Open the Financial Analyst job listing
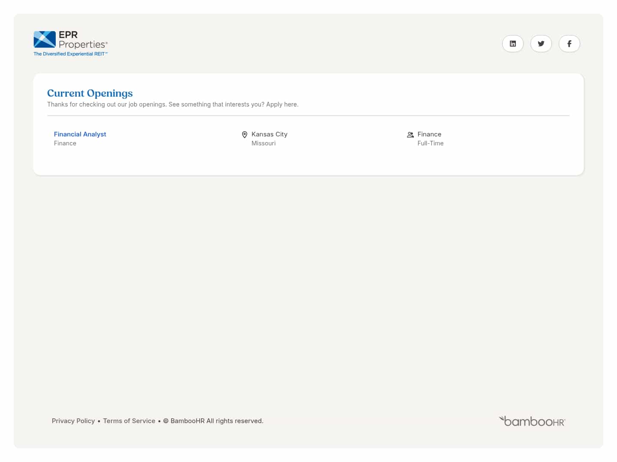Viewport: 617px width, 462px height. click(x=80, y=134)
